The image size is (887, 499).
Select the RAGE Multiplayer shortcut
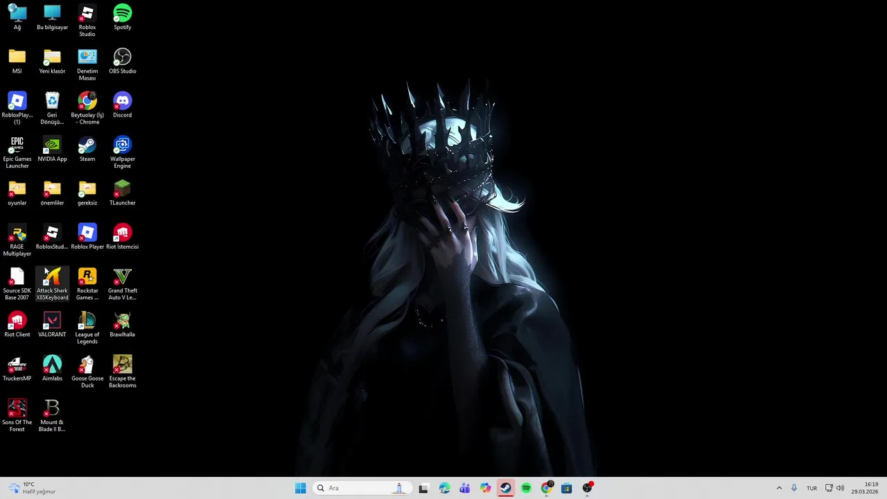(x=17, y=240)
